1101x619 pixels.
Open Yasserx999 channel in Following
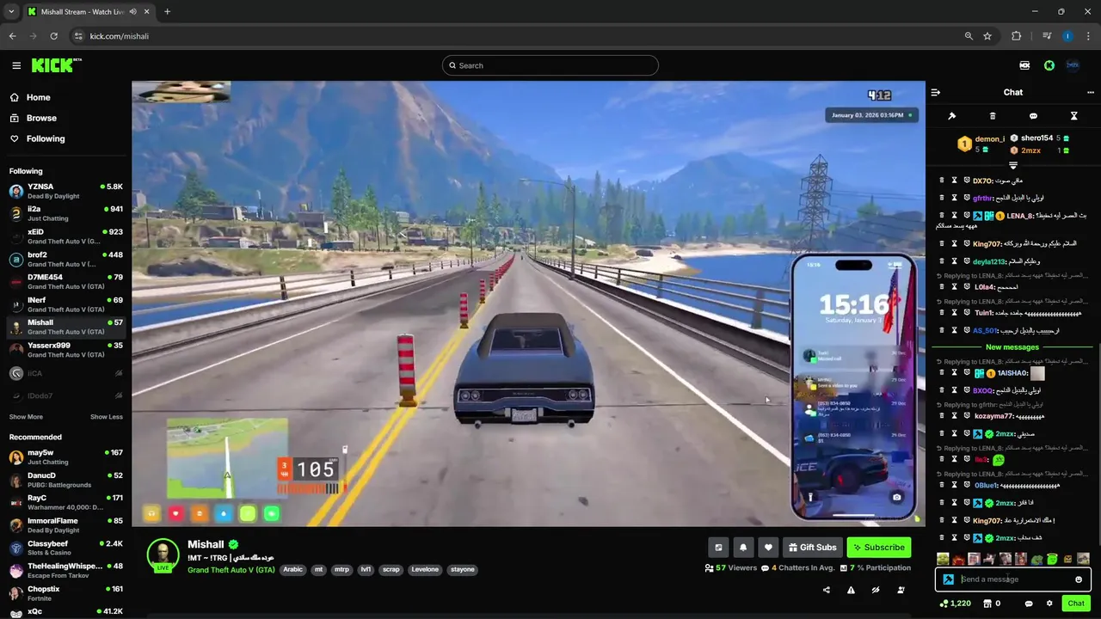pyautogui.click(x=65, y=350)
